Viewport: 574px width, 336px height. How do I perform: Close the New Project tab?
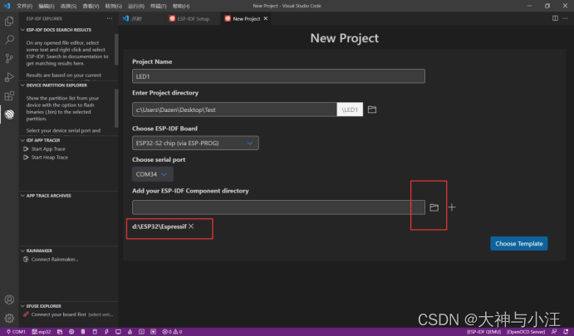point(266,18)
